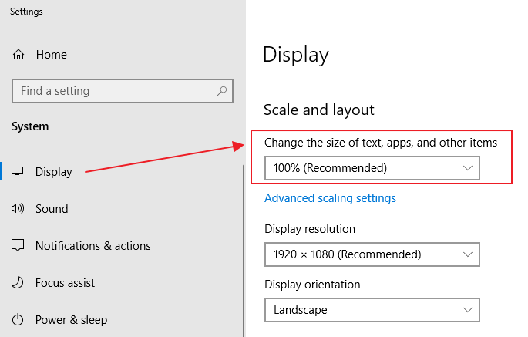Click the orientation dropdown chevron arrow
Screen dimensions: 528x337
pyautogui.click(x=467, y=310)
